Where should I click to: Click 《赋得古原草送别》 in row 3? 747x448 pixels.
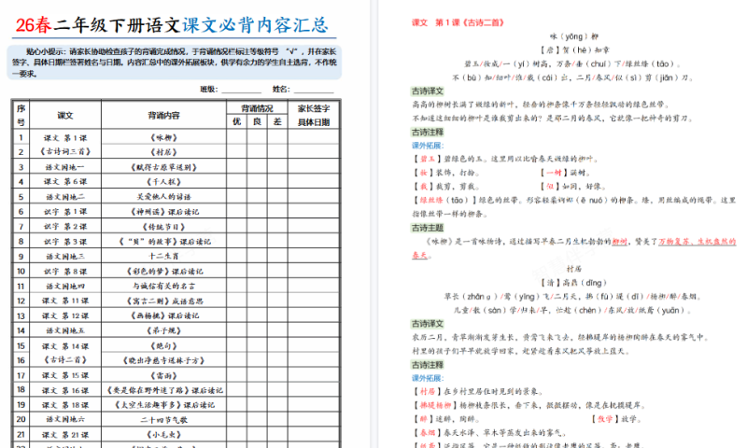tap(163, 167)
